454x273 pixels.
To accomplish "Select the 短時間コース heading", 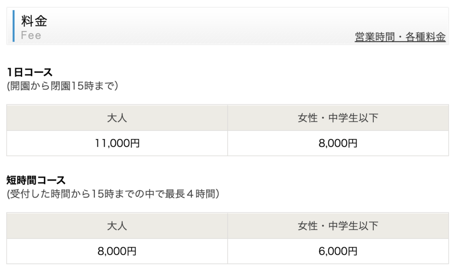I will [x=36, y=180].
